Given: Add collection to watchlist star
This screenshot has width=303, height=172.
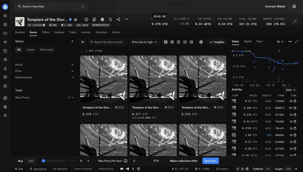Looking at the screenshot, I should [75, 19].
